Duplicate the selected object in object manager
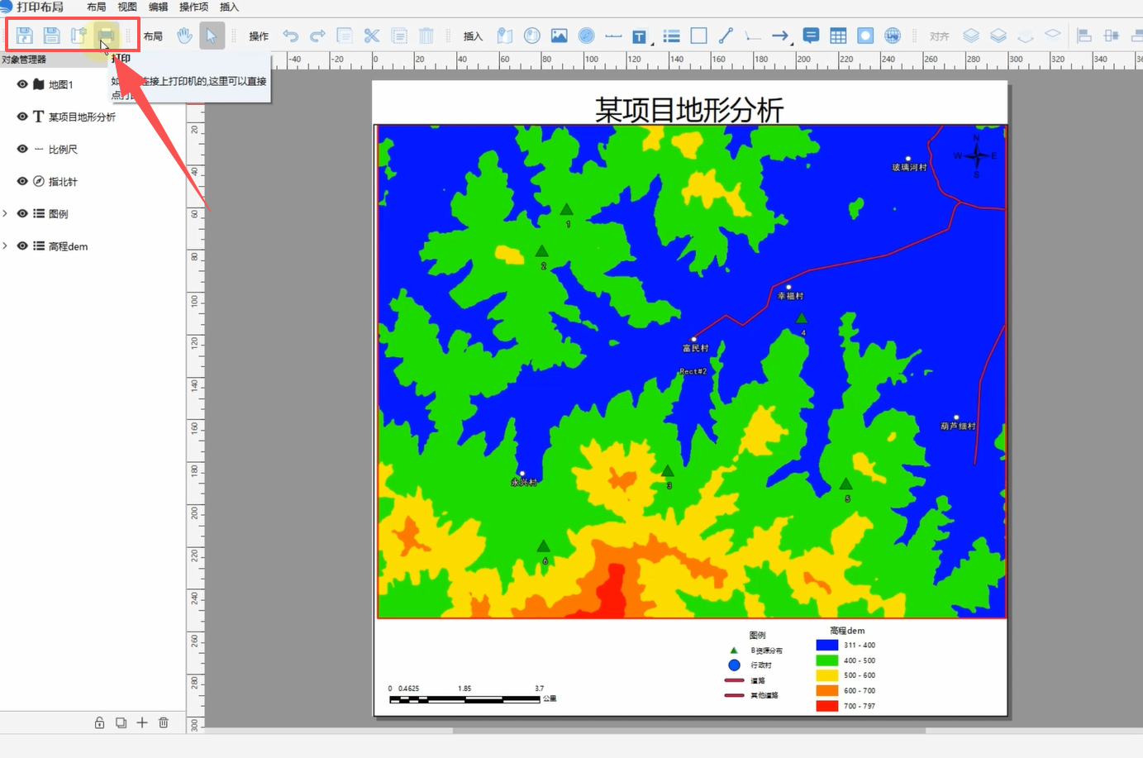Screen dimensions: 1143x758 point(121,722)
